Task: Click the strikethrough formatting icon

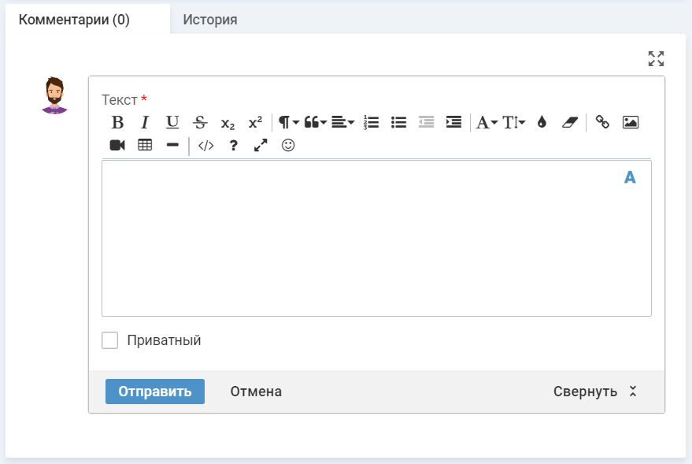Action: coord(200,122)
